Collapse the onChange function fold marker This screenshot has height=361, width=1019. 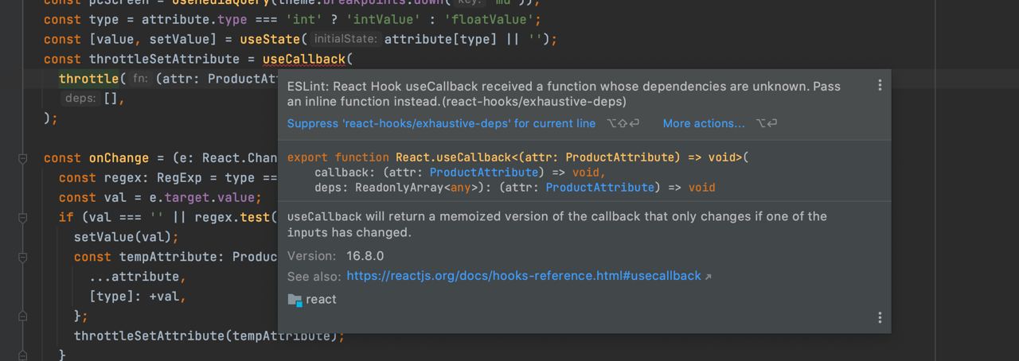pyautogui.click(x=24, y=158)
